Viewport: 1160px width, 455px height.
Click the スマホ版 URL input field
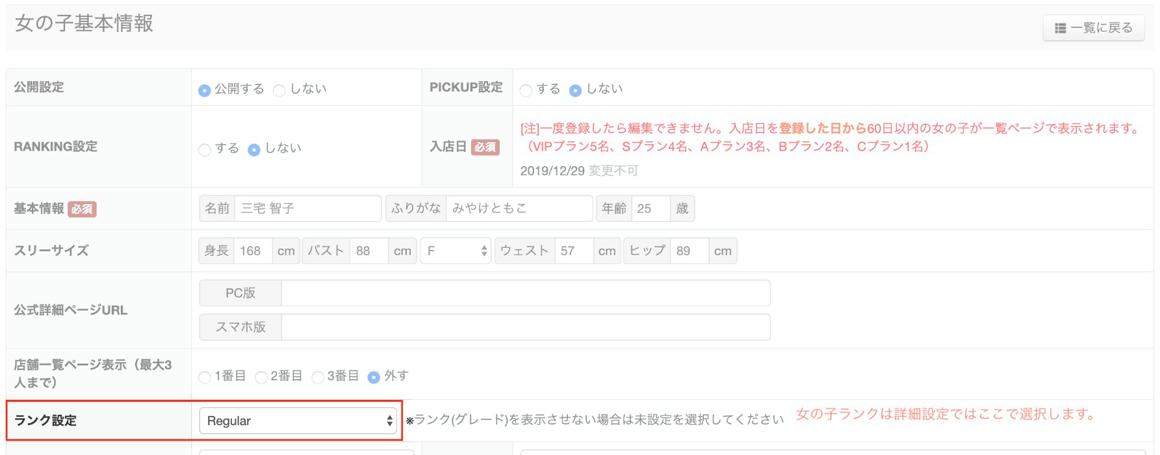coord(525,327)
